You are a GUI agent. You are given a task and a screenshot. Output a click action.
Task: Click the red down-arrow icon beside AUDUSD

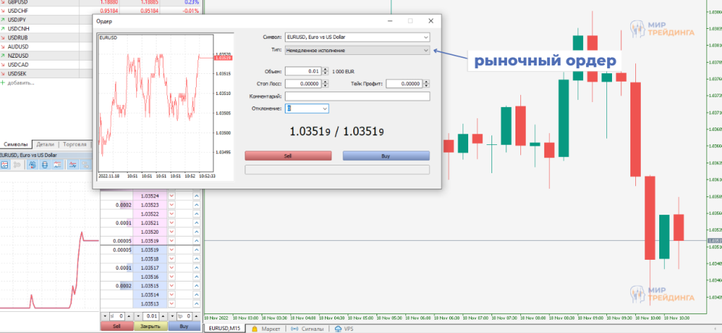tap(4, 46)
